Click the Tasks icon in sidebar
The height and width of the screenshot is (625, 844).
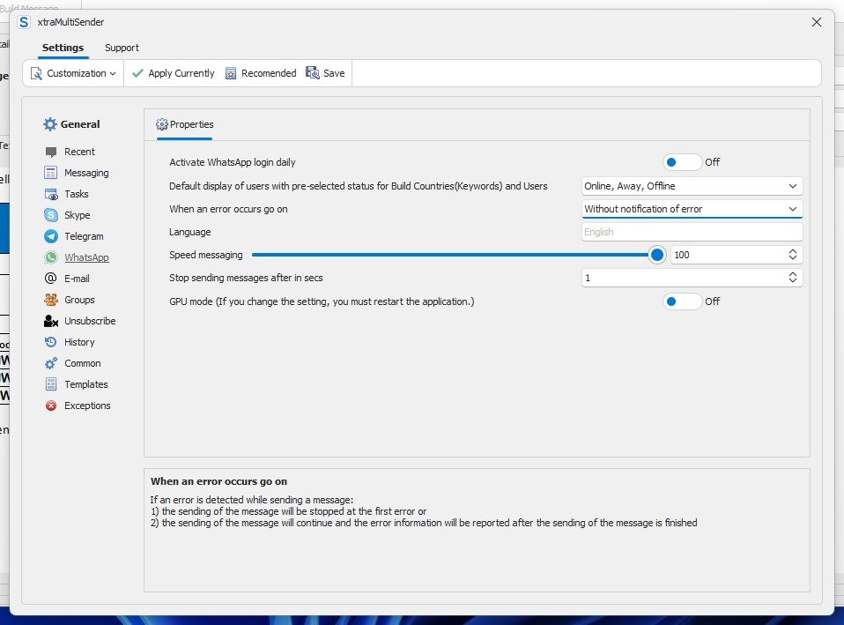click(x=51, y=194)
